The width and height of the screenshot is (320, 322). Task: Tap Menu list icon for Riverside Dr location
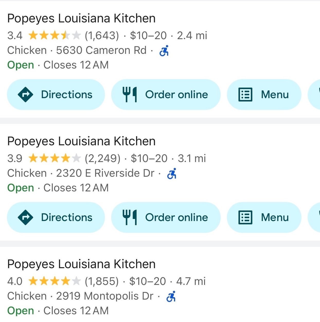(245, 217)
